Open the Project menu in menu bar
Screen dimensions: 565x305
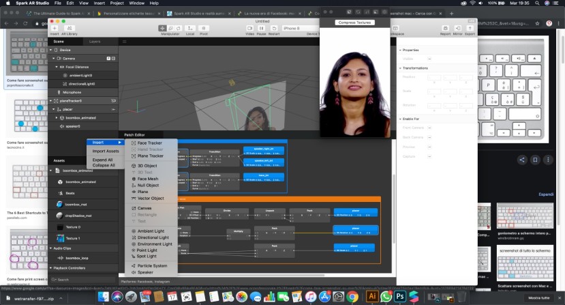tap(117, 3)
